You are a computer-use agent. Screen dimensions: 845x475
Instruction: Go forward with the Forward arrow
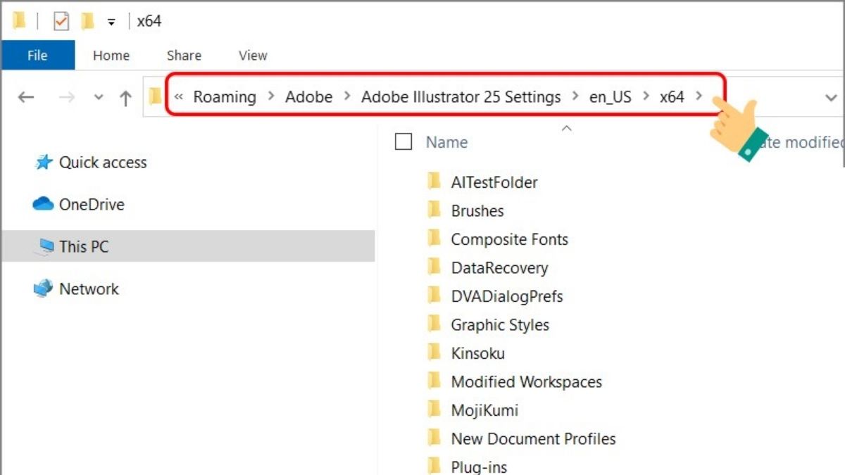pyautogui.click(x=67, y=98)
